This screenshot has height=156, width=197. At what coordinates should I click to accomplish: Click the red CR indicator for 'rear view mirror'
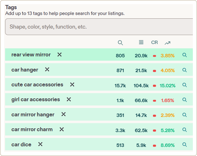[x=154, y=56]
